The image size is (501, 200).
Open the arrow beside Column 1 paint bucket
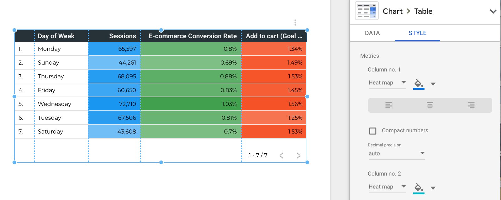[433, 83]
